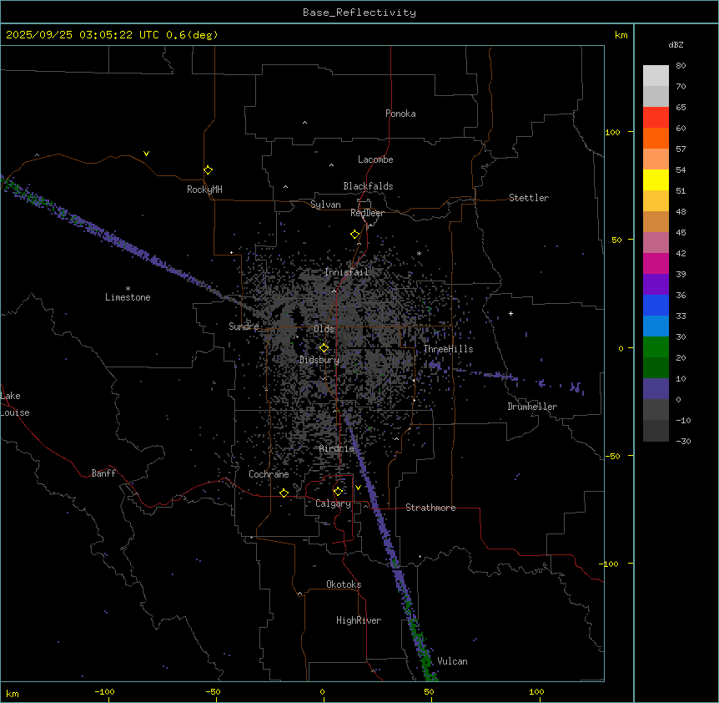
Task: Select the white cross marker northeast of ThreeHills
Action: click(x=510, y=313)
